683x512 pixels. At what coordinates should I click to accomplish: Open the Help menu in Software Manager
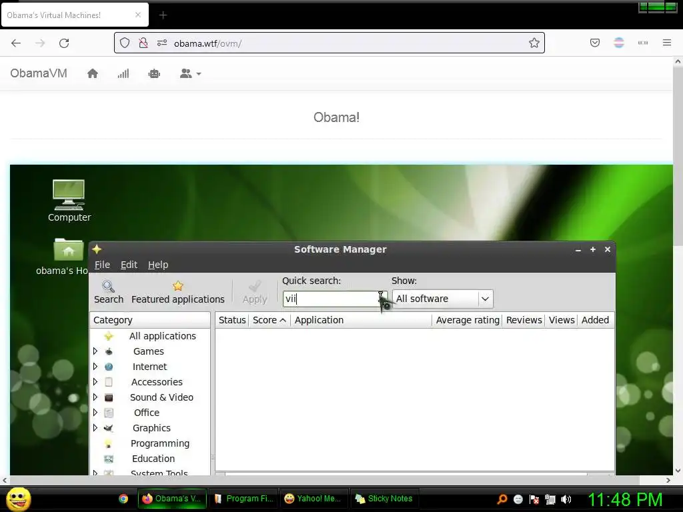tap(158, 265)
